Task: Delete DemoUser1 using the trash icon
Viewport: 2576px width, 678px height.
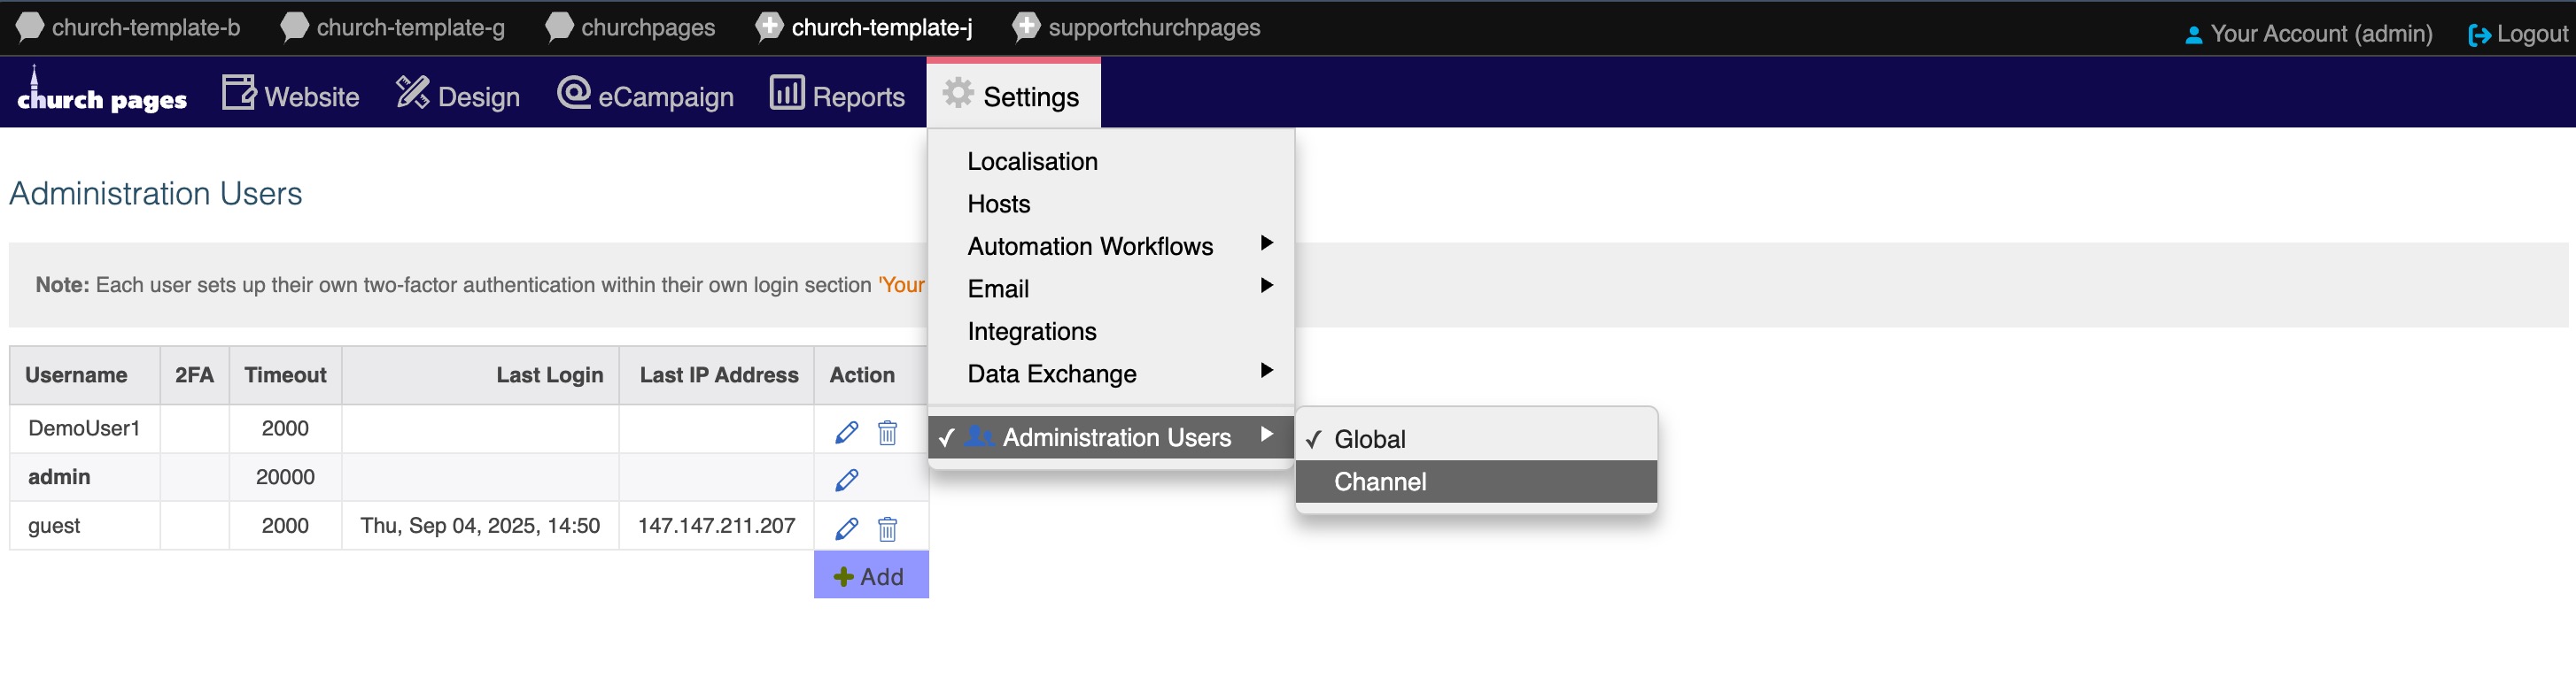Action: 887,431
